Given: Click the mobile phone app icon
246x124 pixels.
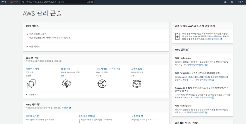Looking at the screenshot, I should (x=177, y=36).
